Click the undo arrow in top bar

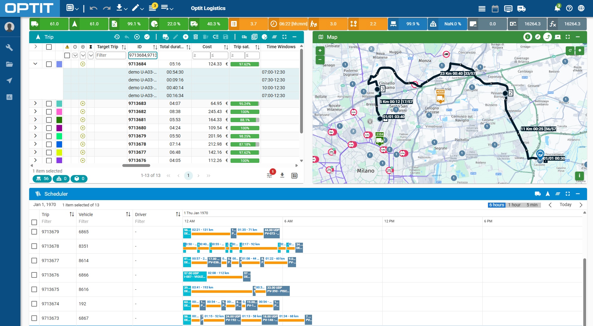pyautogui.click(x=93, y=8)
